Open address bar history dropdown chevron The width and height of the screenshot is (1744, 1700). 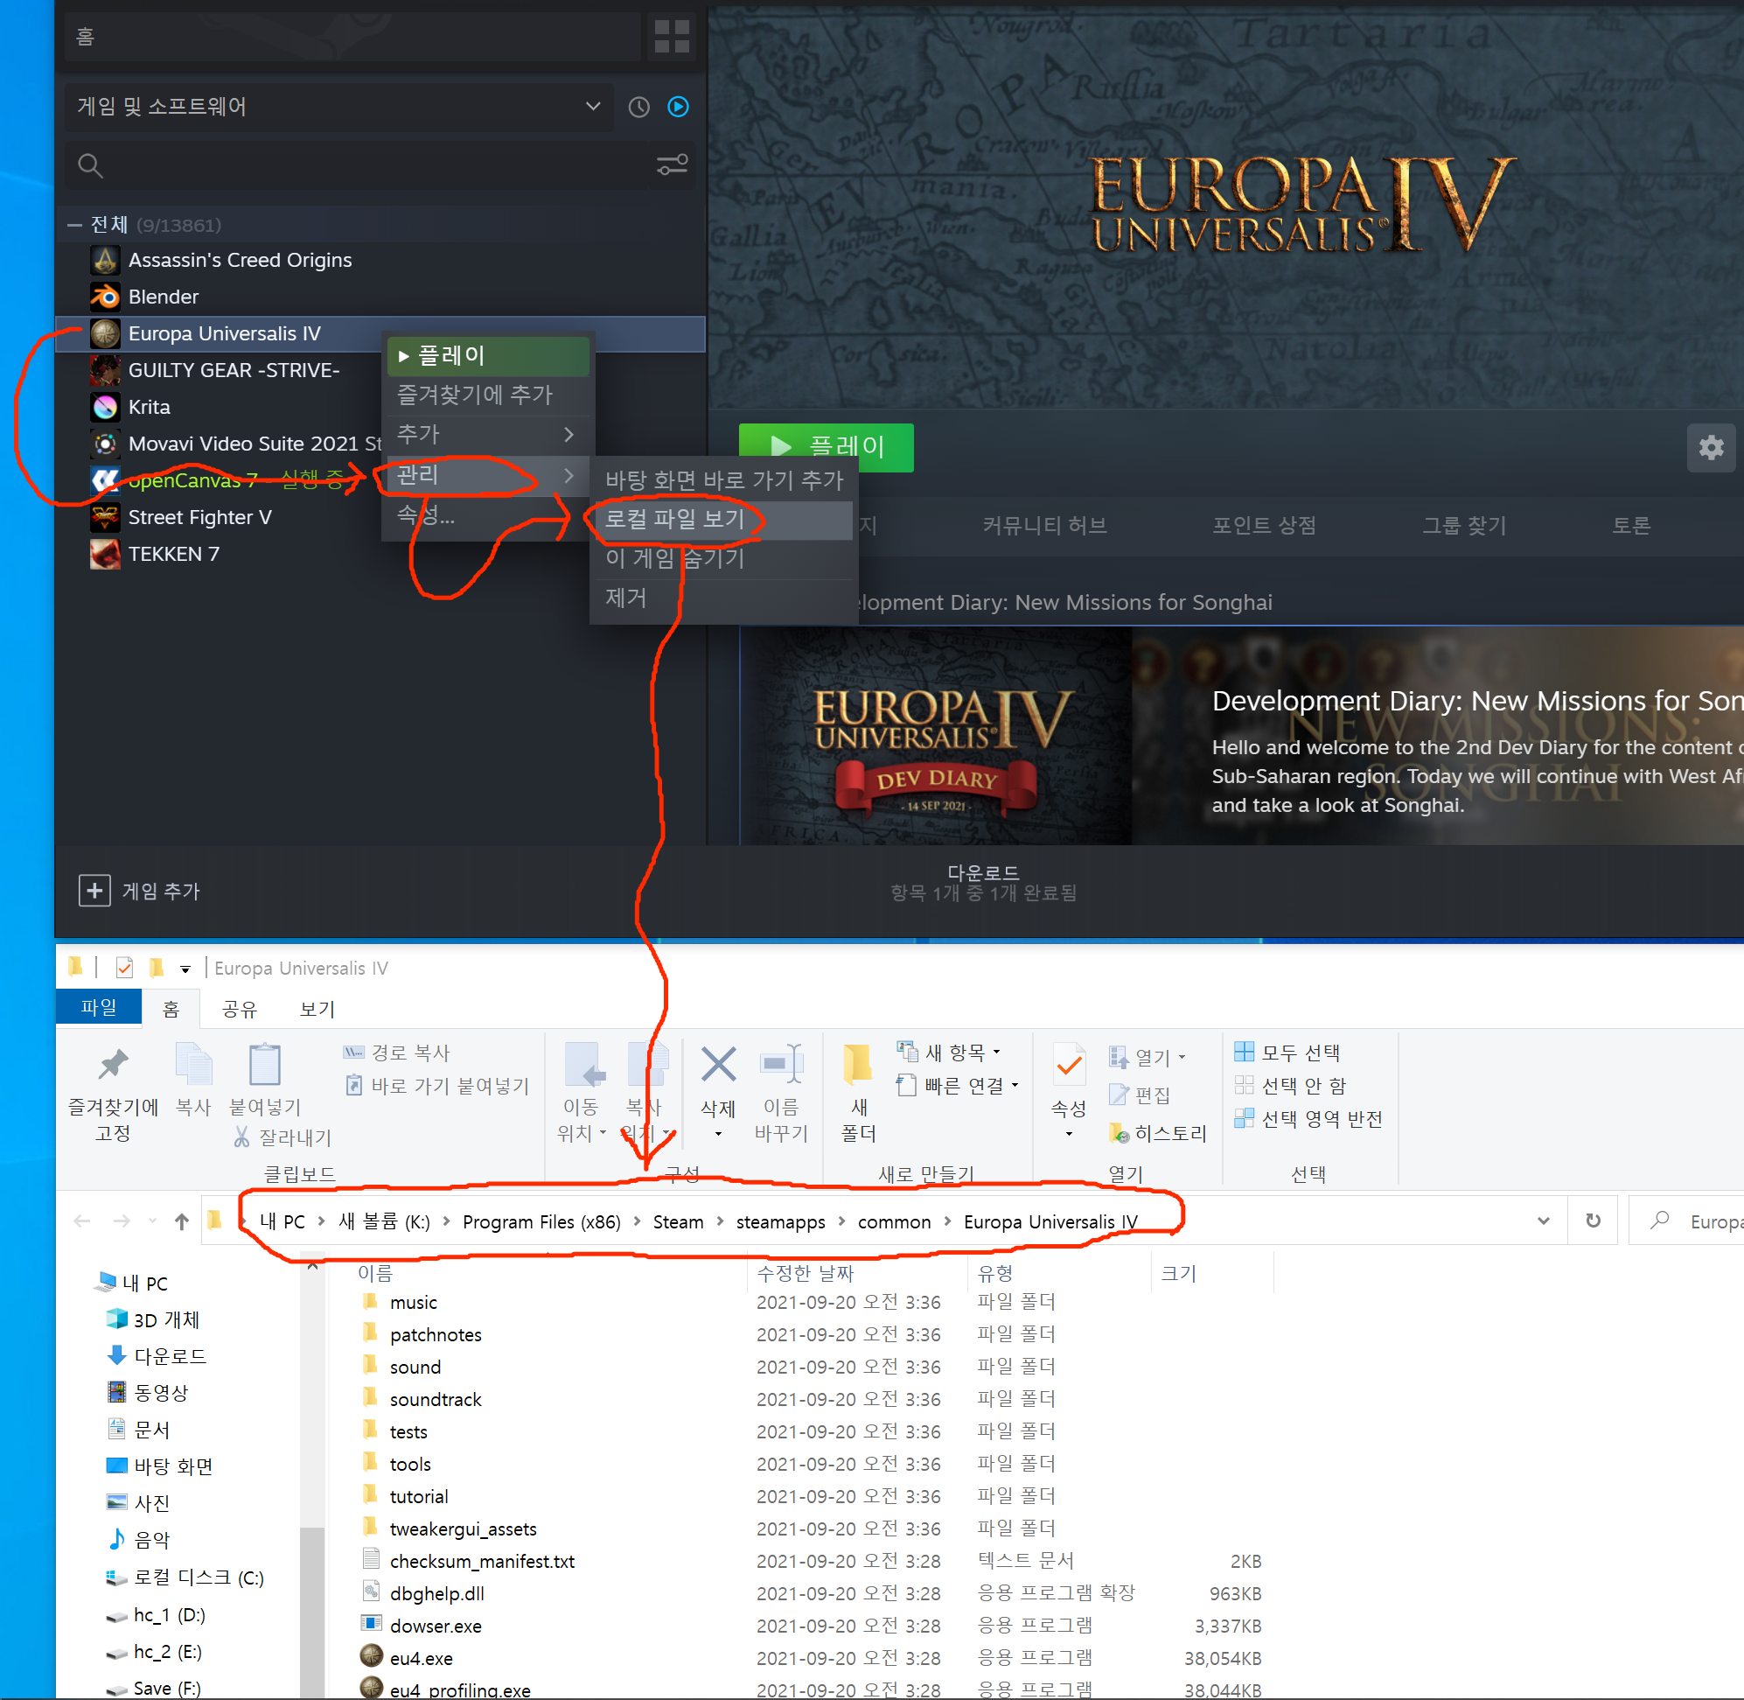1543,1221
